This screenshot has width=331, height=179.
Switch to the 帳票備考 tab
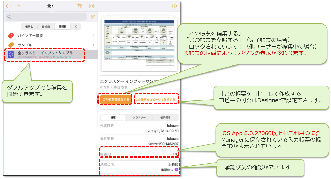coord(165,118)
